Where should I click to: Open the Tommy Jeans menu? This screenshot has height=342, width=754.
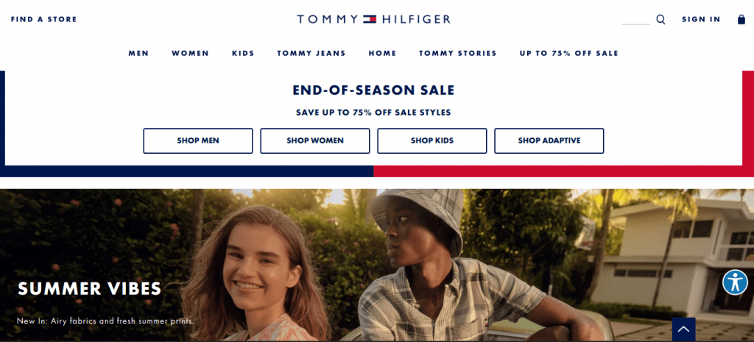[x=311, y=53]
